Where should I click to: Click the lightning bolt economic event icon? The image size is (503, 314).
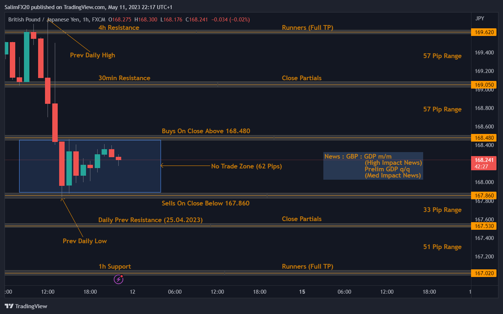(118, 279)
